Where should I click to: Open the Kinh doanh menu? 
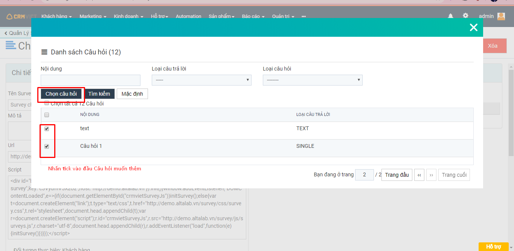[129, 17]
